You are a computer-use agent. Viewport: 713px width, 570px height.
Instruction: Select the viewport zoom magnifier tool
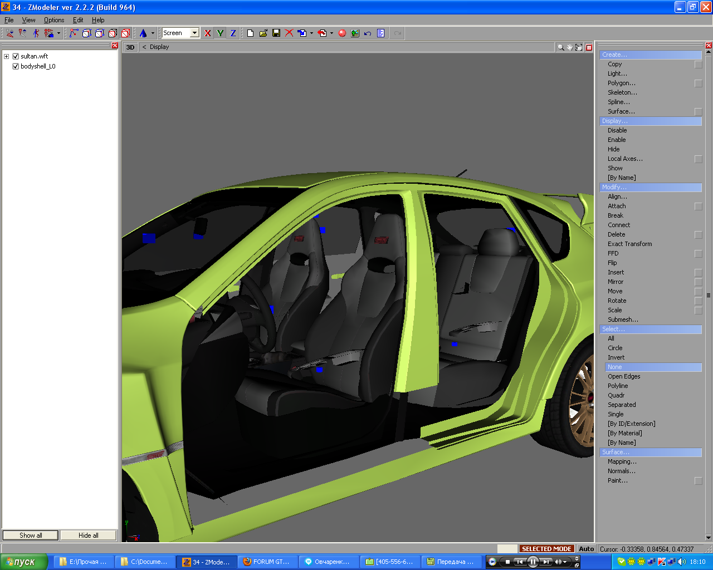pos(560,47)
